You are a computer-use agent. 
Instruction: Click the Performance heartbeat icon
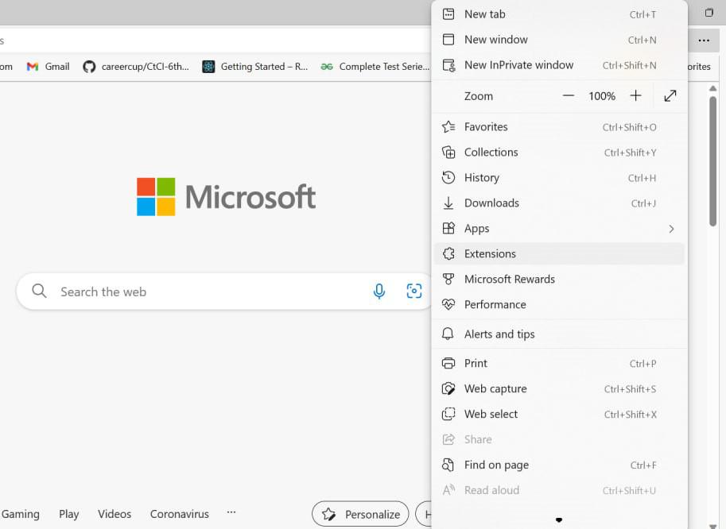click(x=448, y=304)
